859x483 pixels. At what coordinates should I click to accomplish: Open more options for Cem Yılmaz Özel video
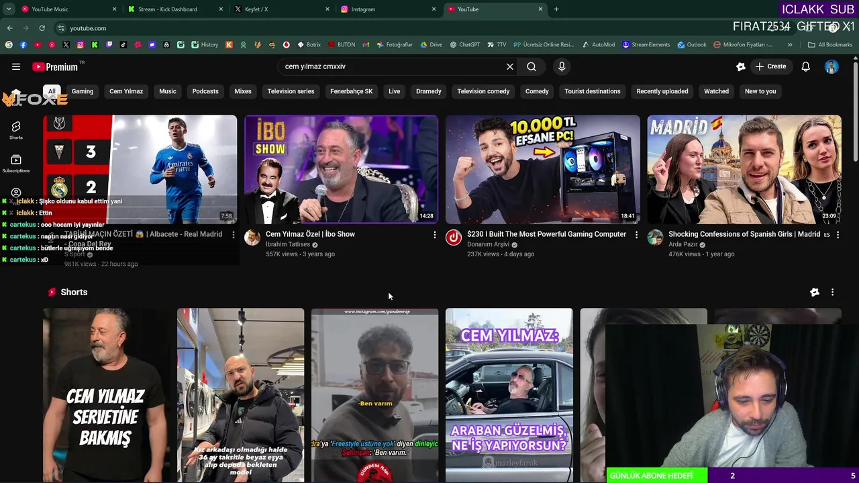(434, 235)
